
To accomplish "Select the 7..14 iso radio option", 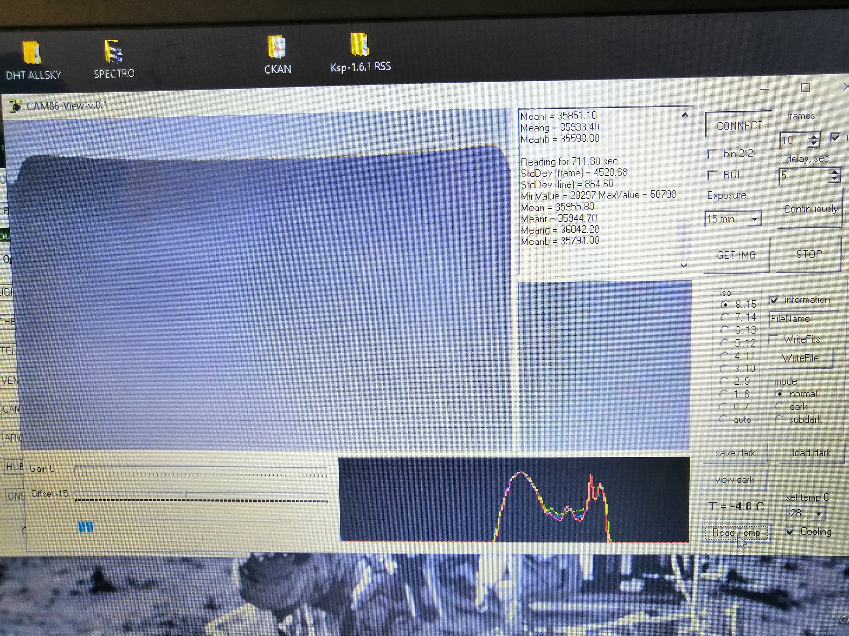I will point(724,317).
